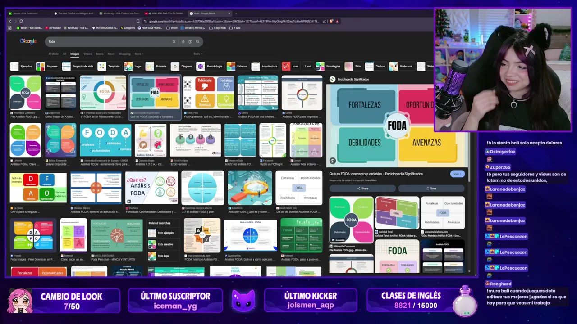Open Calidad Total related image in preview
Image resolution: width=577 pixels, height=324 pixels.
[x=397, y=213]
